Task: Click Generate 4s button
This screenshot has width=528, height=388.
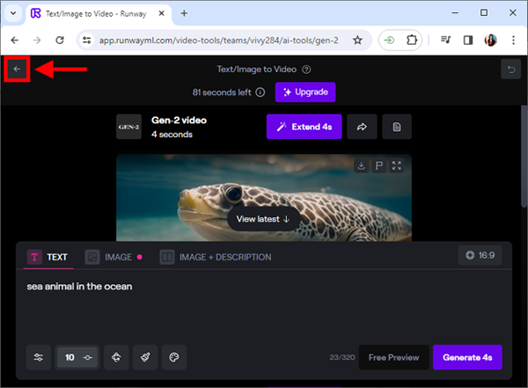Action: [467, 357]
